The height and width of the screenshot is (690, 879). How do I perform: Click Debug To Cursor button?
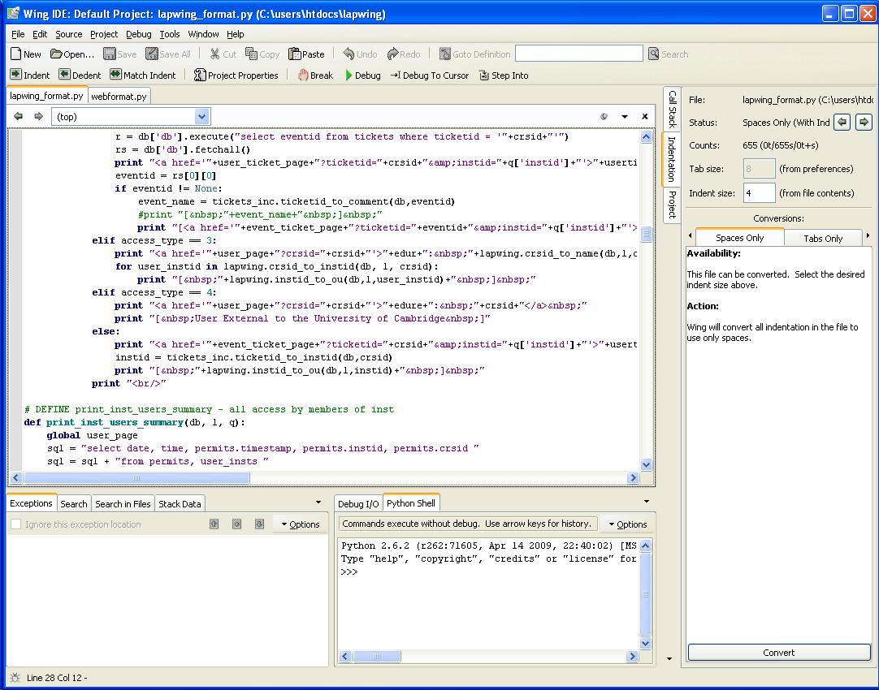[430, 75]
